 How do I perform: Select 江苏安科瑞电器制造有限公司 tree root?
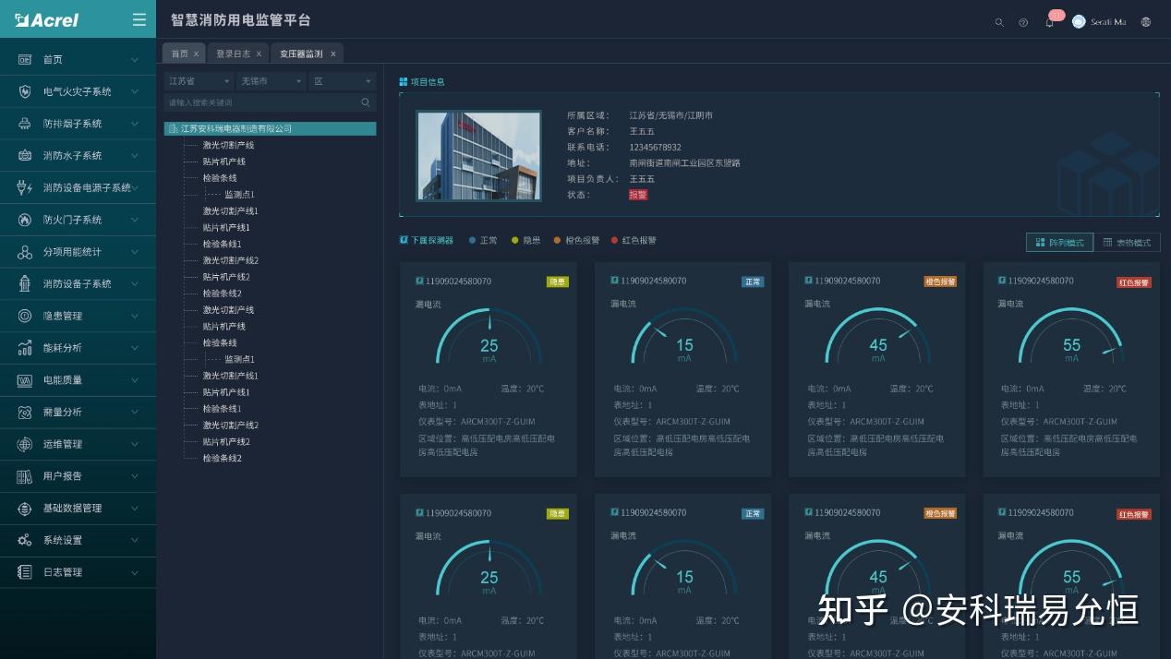coord(270,128)
